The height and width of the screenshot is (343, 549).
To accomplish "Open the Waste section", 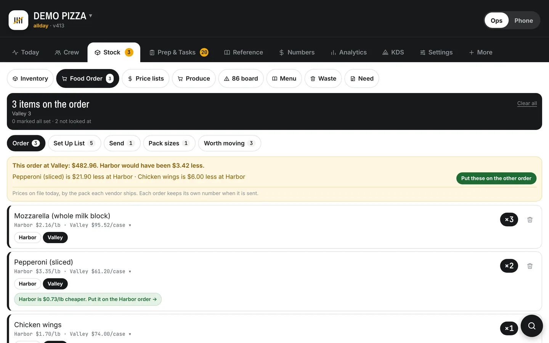I will coord(323,79).
